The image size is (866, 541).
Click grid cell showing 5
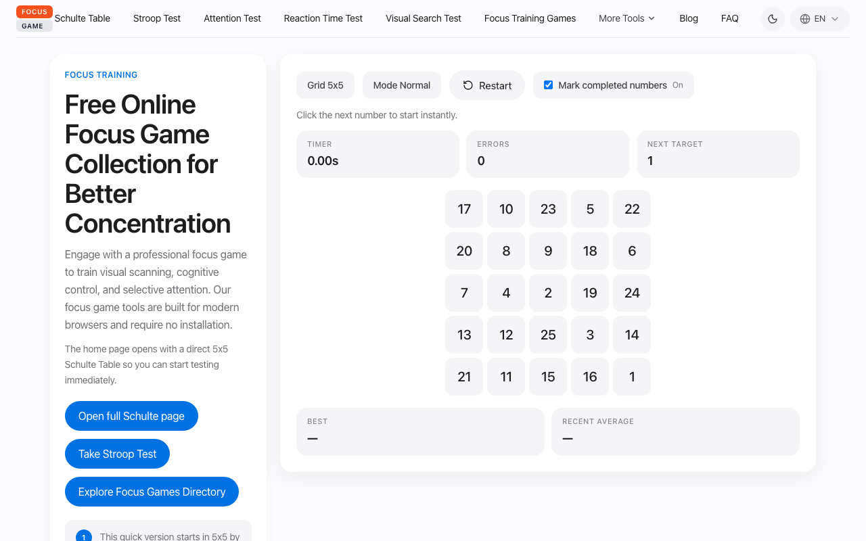pyautogui.click(x=590, y=209)
